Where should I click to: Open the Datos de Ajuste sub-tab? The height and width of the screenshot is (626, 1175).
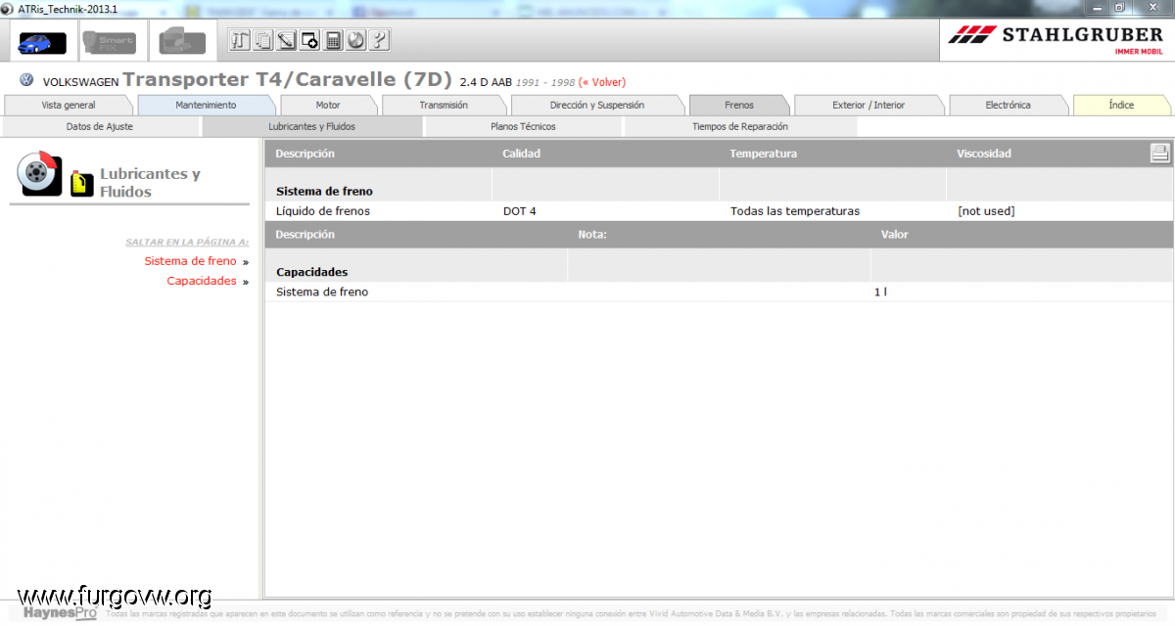[x=100, y=126]
